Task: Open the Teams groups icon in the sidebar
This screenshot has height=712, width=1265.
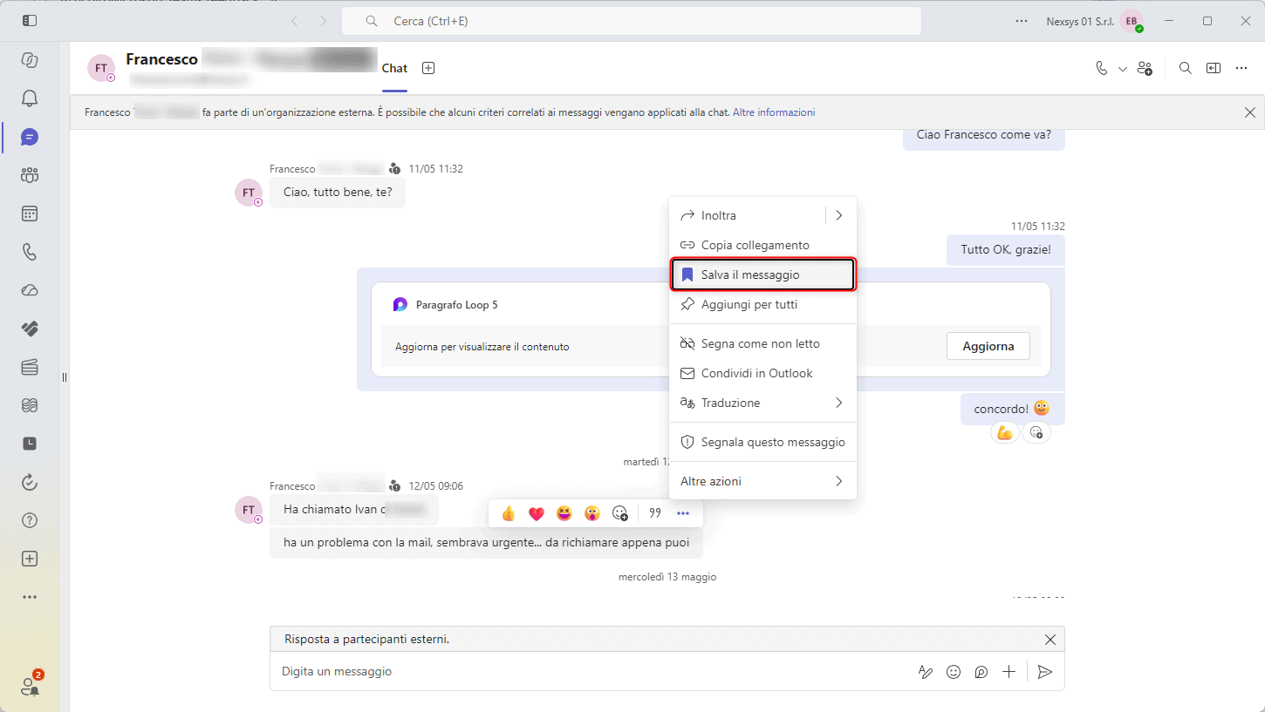Action: coord(30,175)
